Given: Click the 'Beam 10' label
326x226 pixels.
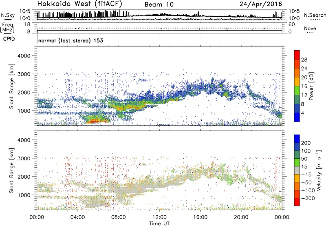Looking at the screenshot, I should pyautogui.click(x=159, y=4).
